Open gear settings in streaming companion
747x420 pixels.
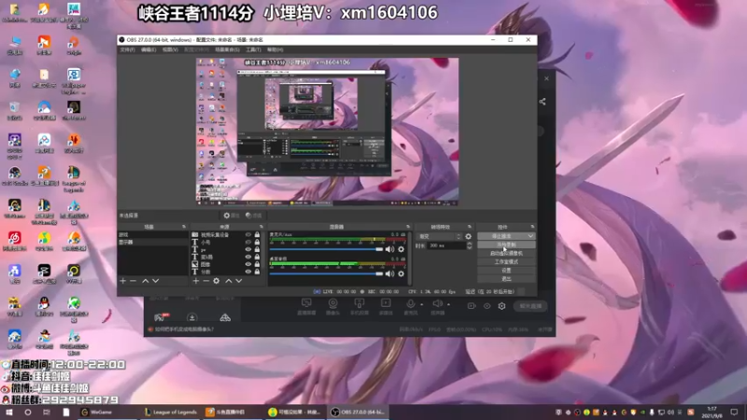pos(501,306)
